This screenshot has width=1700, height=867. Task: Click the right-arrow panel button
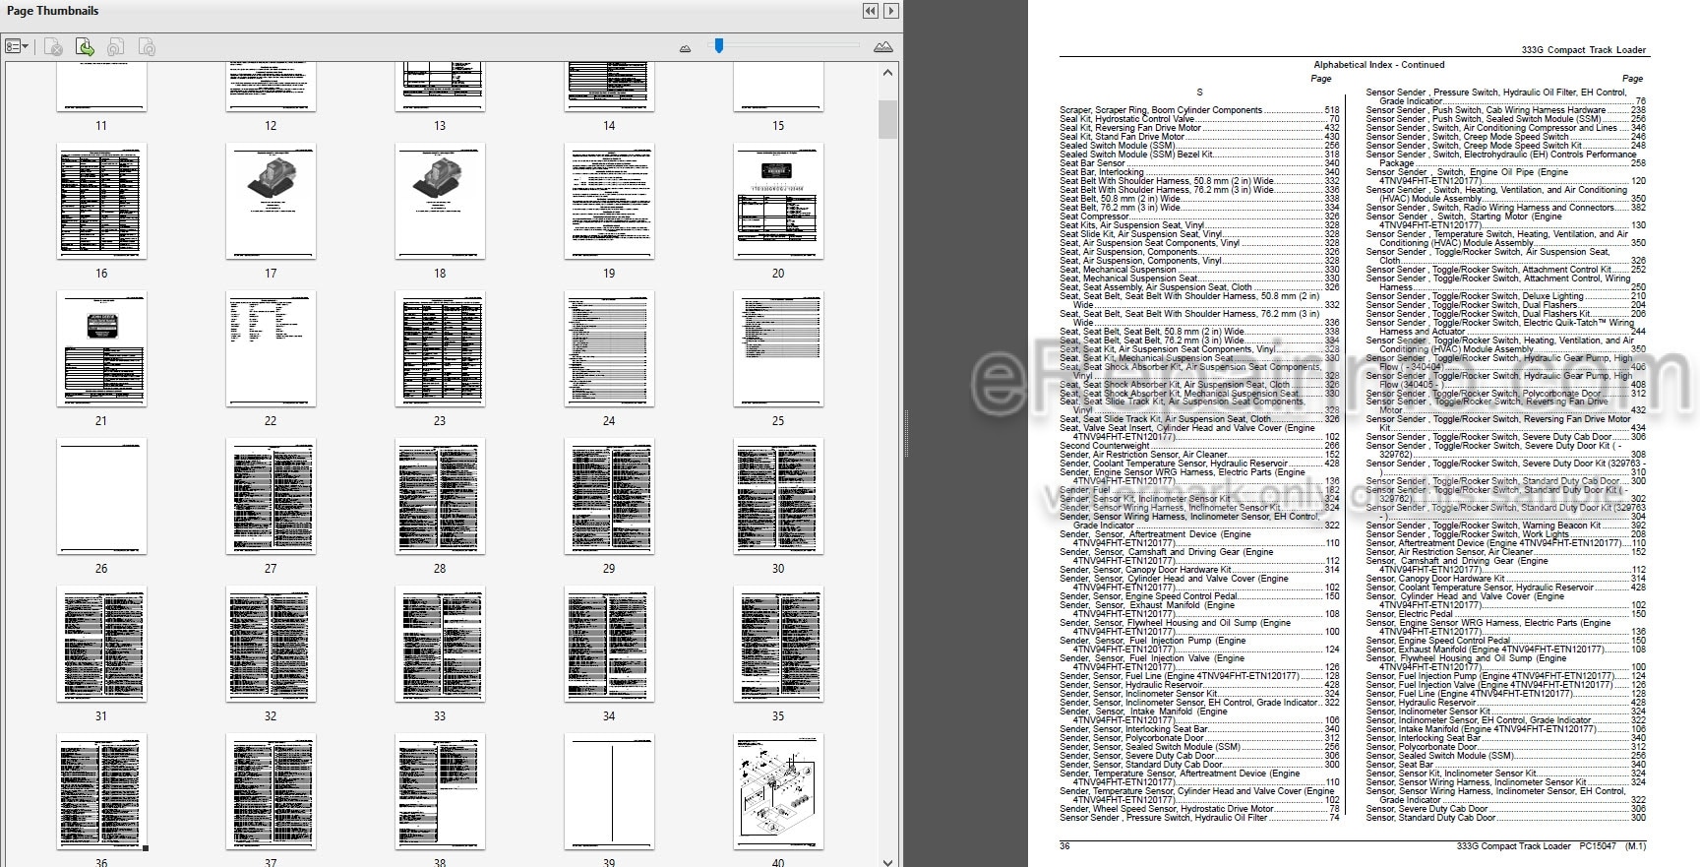890,11
